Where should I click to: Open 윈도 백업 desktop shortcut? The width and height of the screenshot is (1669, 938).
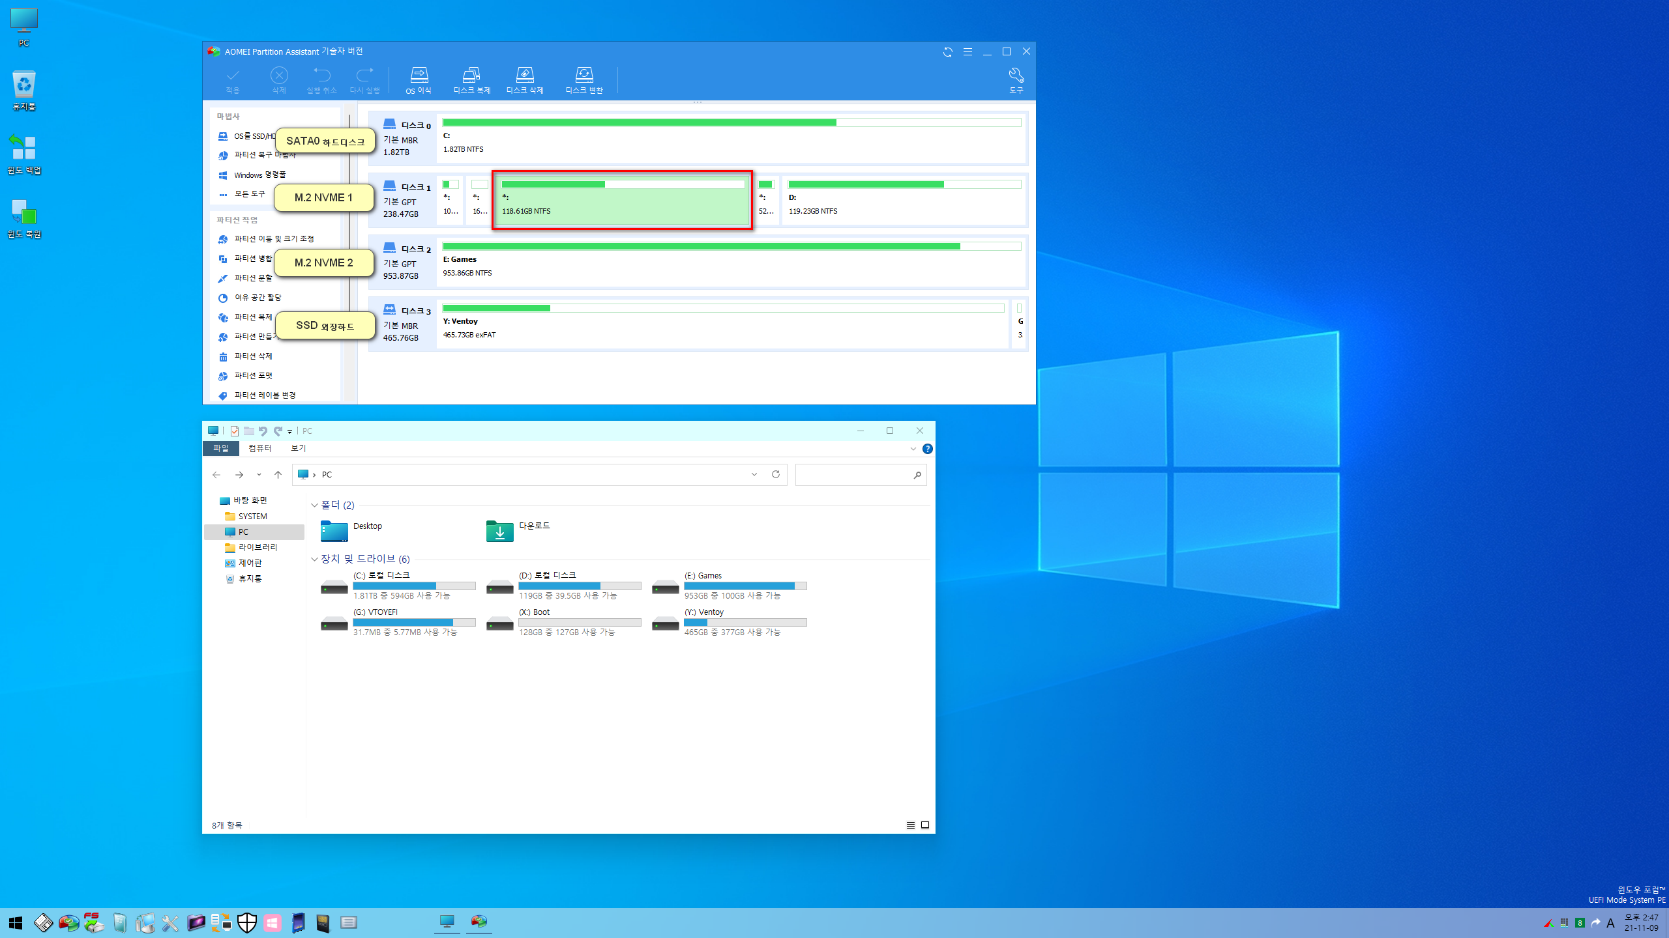24,154
